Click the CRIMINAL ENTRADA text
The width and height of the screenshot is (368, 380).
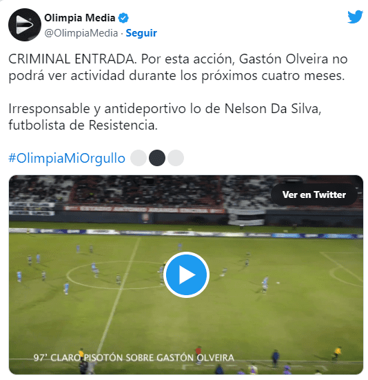[x=72, y=59]
